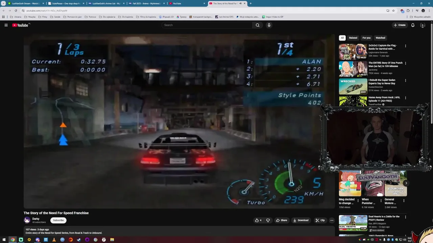Click the Download button

point(301,220)
